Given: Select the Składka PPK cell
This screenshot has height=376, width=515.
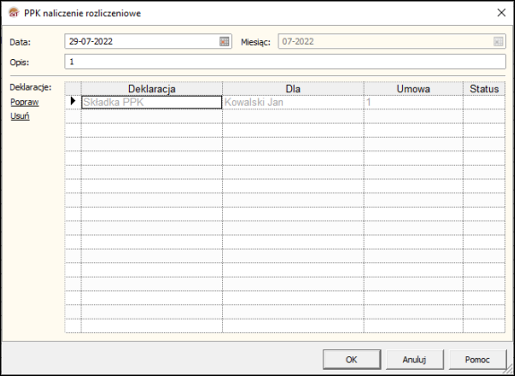Looking at the screenshot, I should 151,102.
